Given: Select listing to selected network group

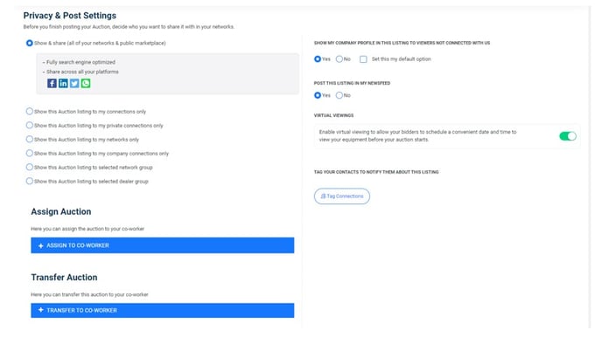Looking at the screenshot, I should pos(30,167).
